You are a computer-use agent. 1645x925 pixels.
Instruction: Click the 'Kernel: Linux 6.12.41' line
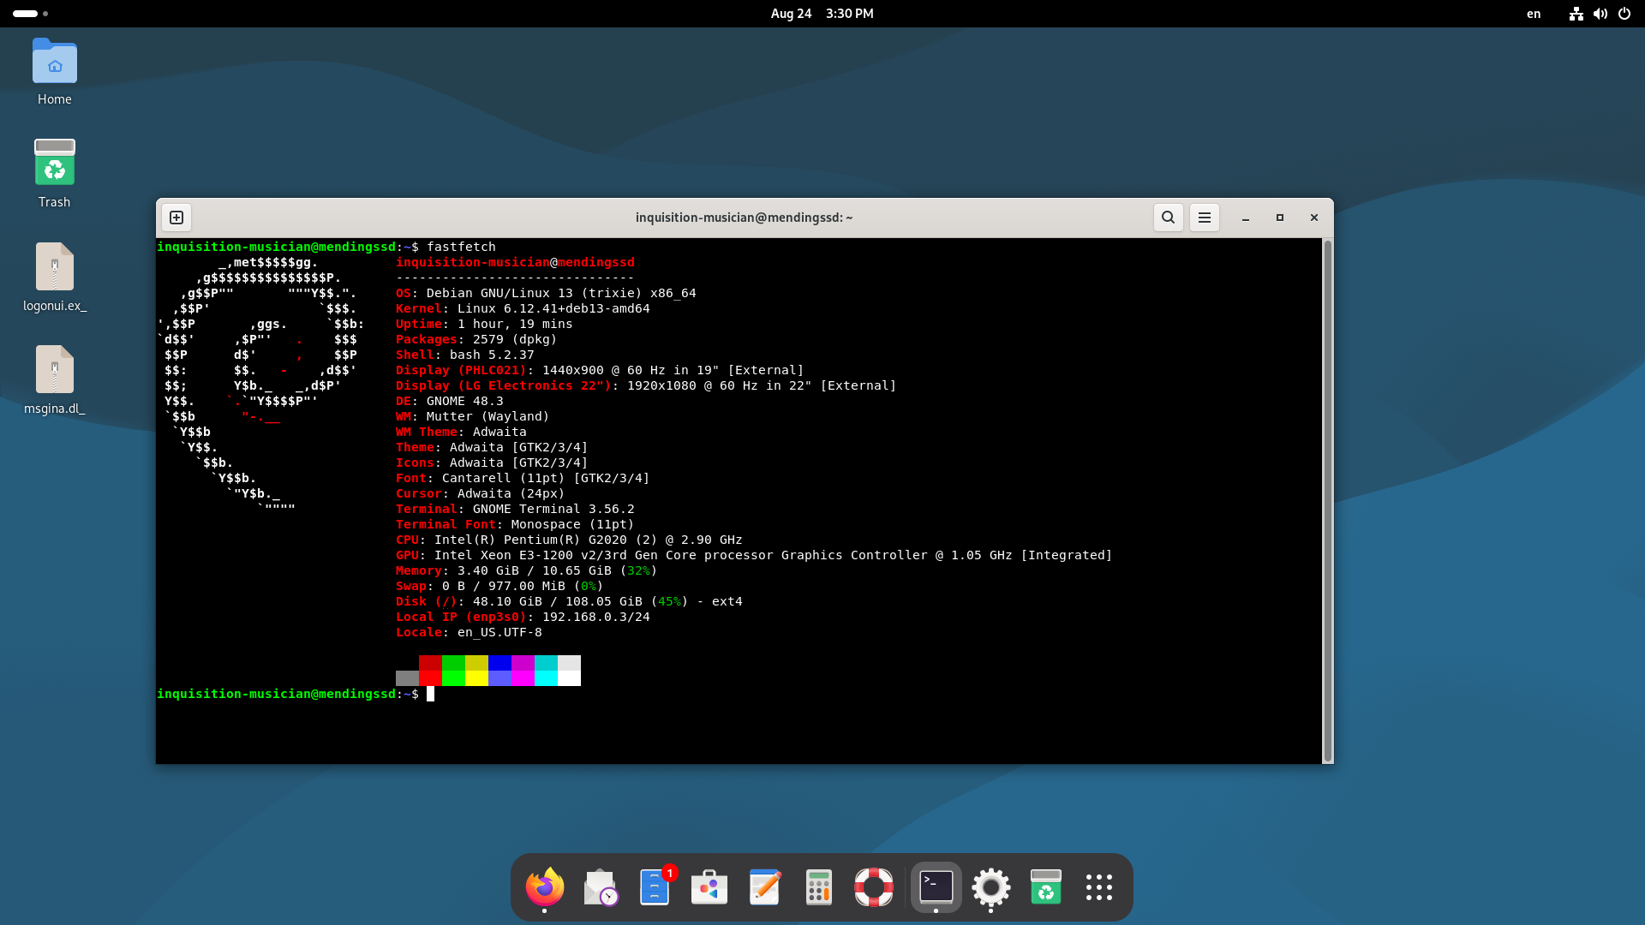tap(523, 308)
